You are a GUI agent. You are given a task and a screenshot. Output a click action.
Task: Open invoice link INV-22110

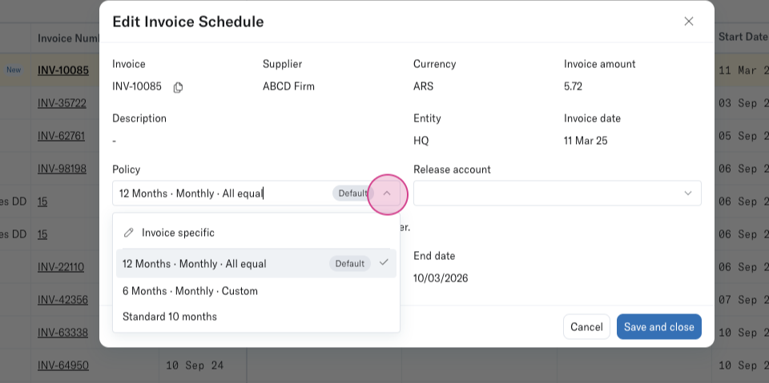61,267
